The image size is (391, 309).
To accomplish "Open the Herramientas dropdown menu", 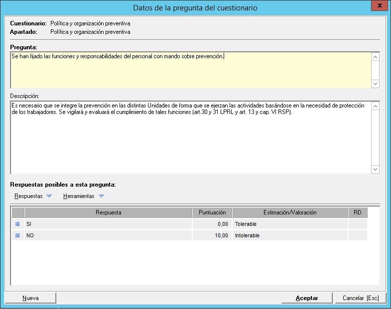I will [79, 196].
